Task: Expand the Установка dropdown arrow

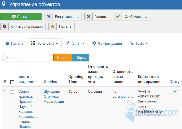Action: (x=57, y=44)
